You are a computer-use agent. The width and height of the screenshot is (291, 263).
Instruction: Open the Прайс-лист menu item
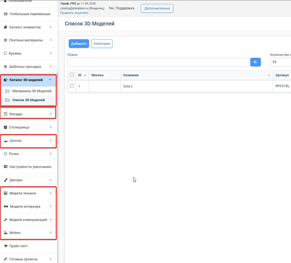tap(29, 246)
